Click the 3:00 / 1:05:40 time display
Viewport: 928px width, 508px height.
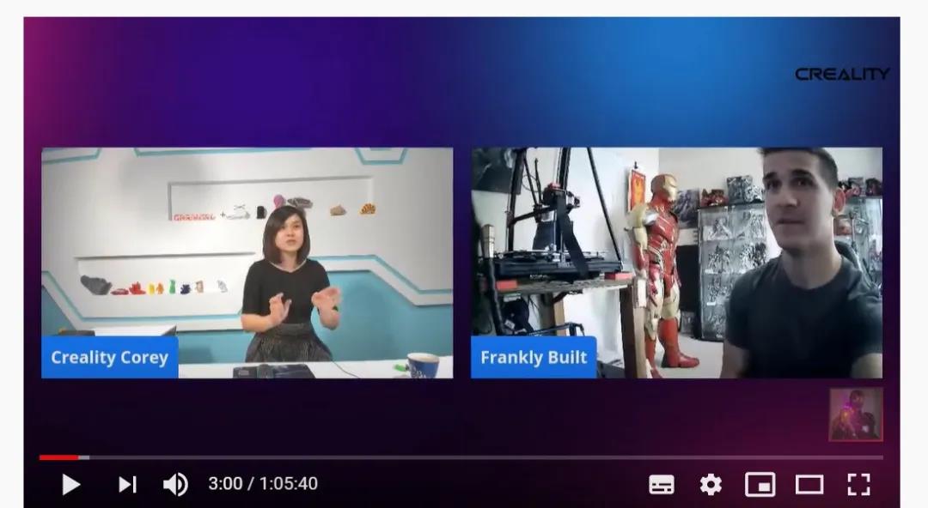pos(263,484)
